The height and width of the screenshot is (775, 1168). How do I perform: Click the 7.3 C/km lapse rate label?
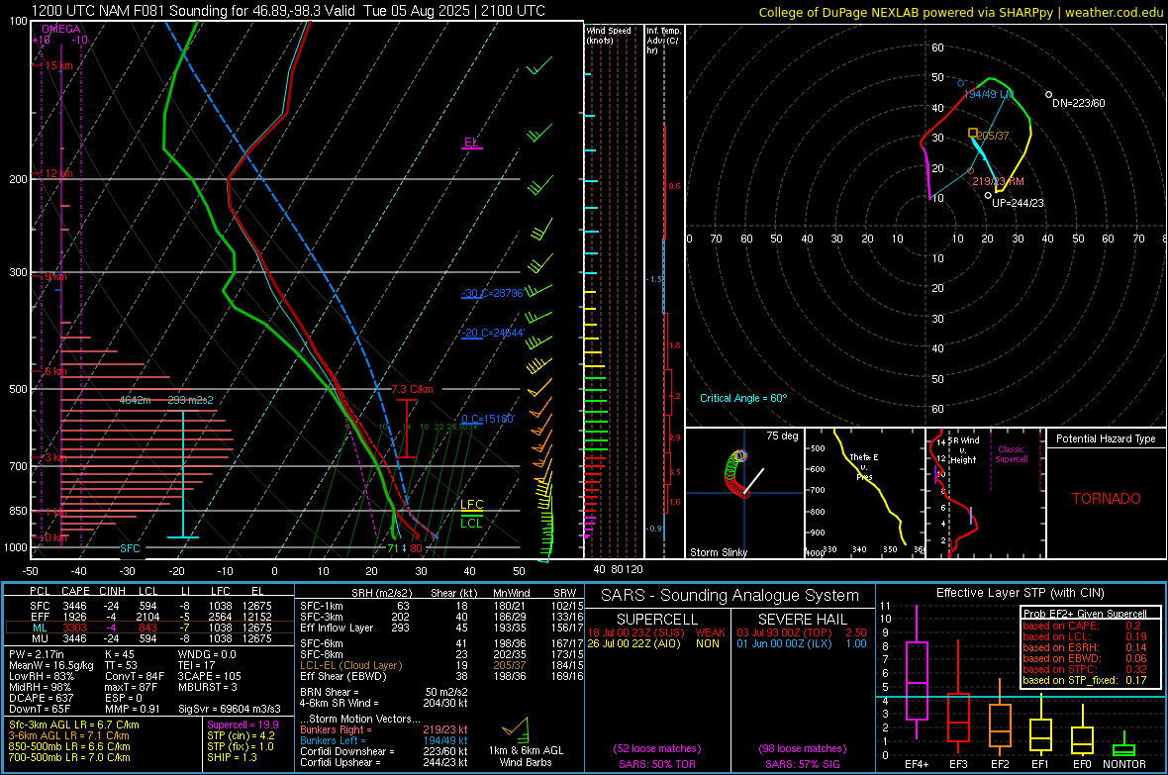pyautogui.click(x=413, y=389)
